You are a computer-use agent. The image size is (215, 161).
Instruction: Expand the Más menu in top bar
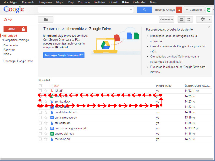click(154, 2)
